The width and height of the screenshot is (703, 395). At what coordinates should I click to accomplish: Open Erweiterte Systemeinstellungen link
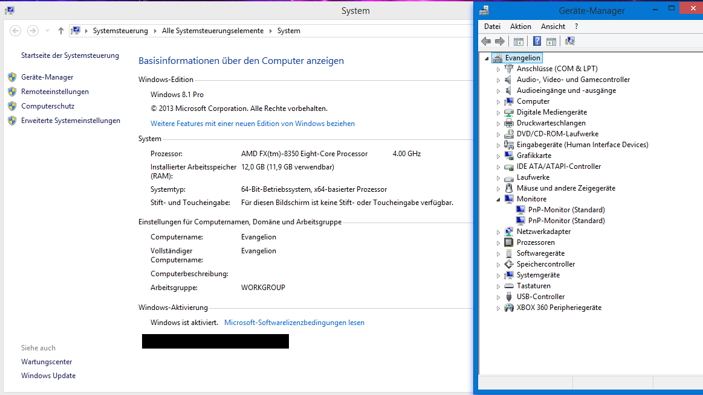(70, 121)
